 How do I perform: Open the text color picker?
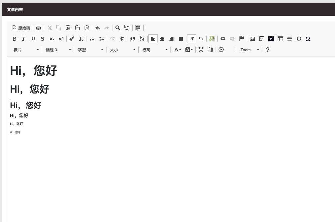pos(177,50)
